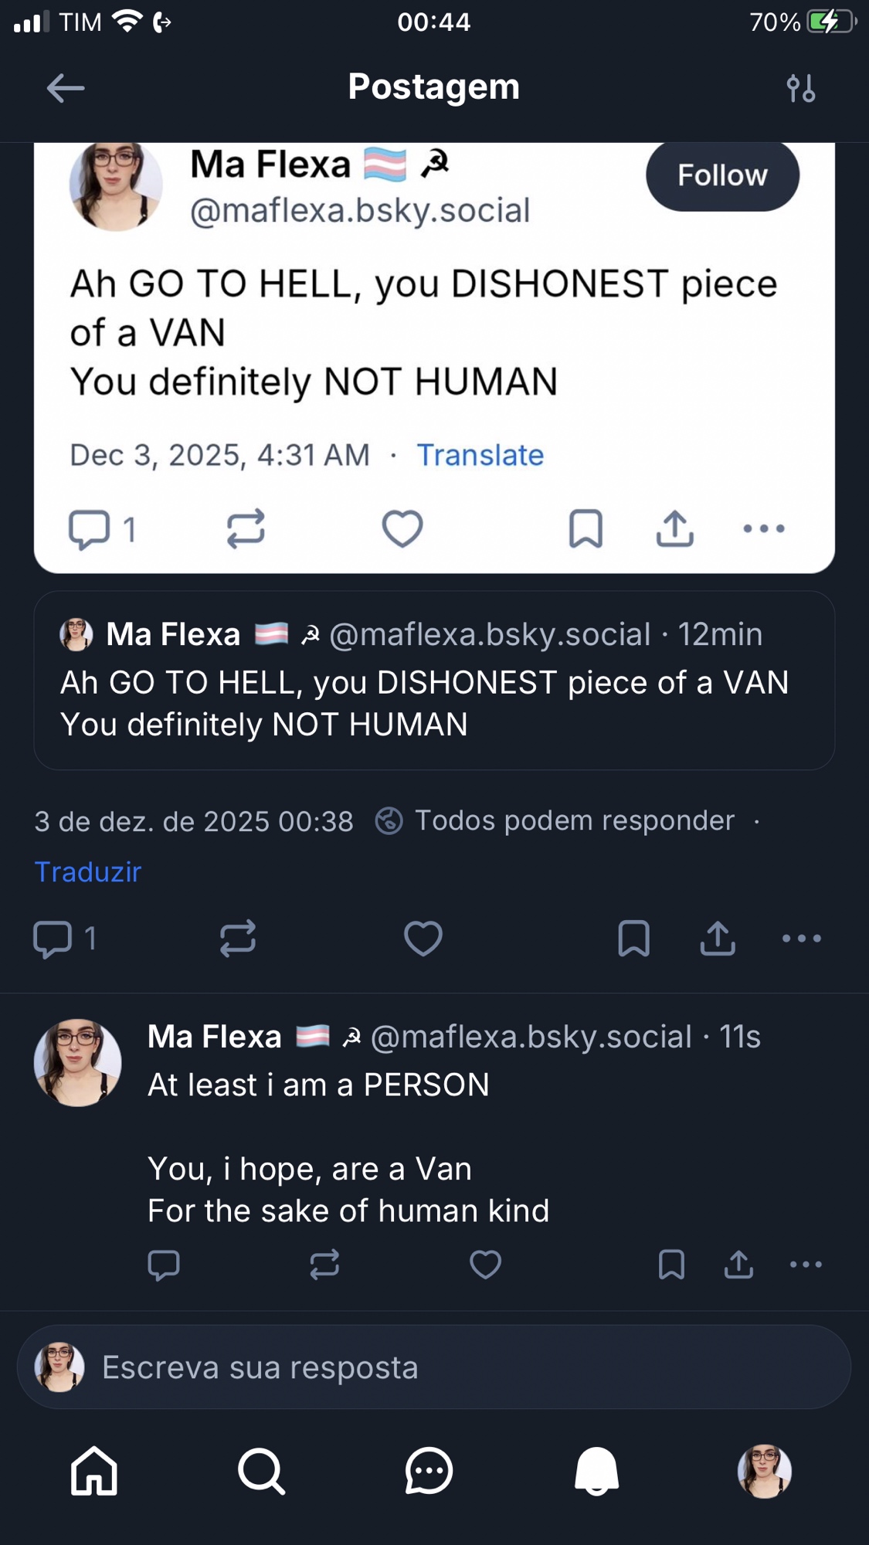This screenshot has height=1545, width=869.
Task: Share the main post
Action: [718, 939]
